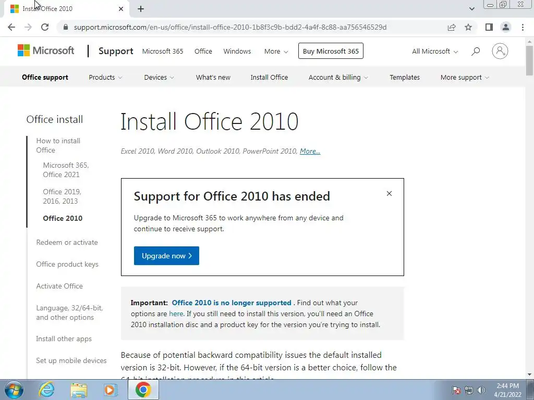Image resolution: width=534 pixels, height=400 pixels.
Task: Open the Office nav item
Action: point(203,52)
